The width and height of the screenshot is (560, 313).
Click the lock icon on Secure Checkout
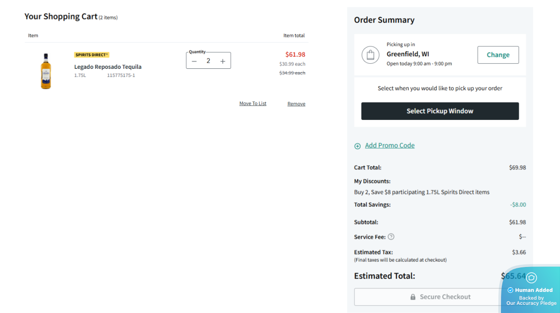tap(413, 297)
